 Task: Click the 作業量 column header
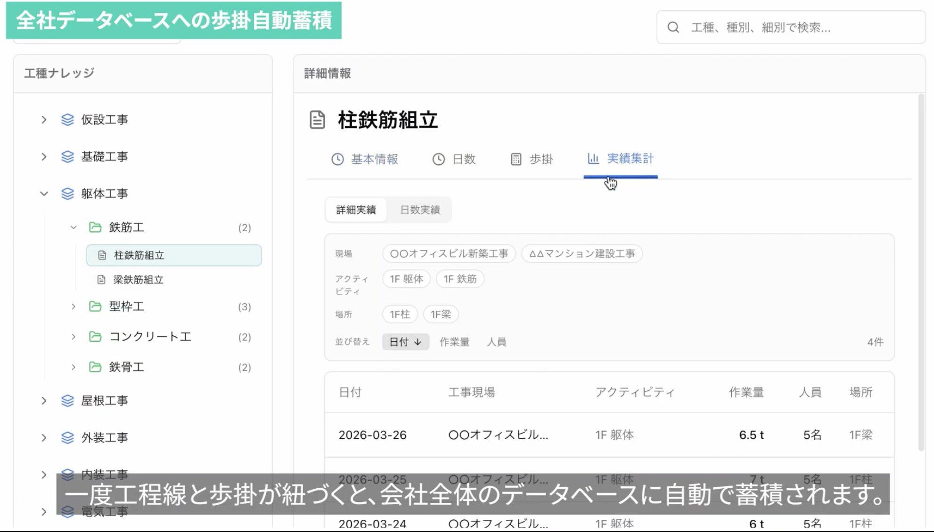pos(746,392)
